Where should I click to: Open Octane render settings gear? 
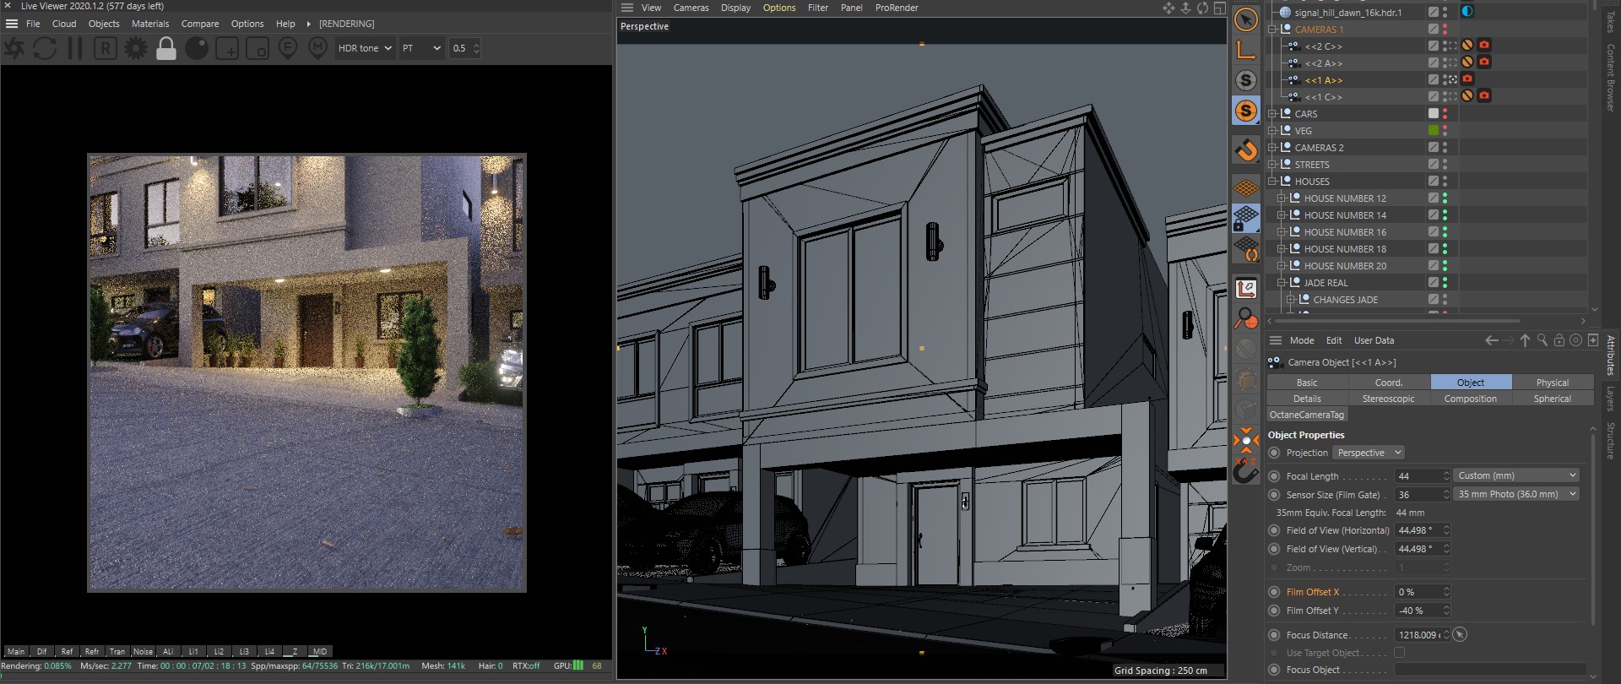point(136,48)
